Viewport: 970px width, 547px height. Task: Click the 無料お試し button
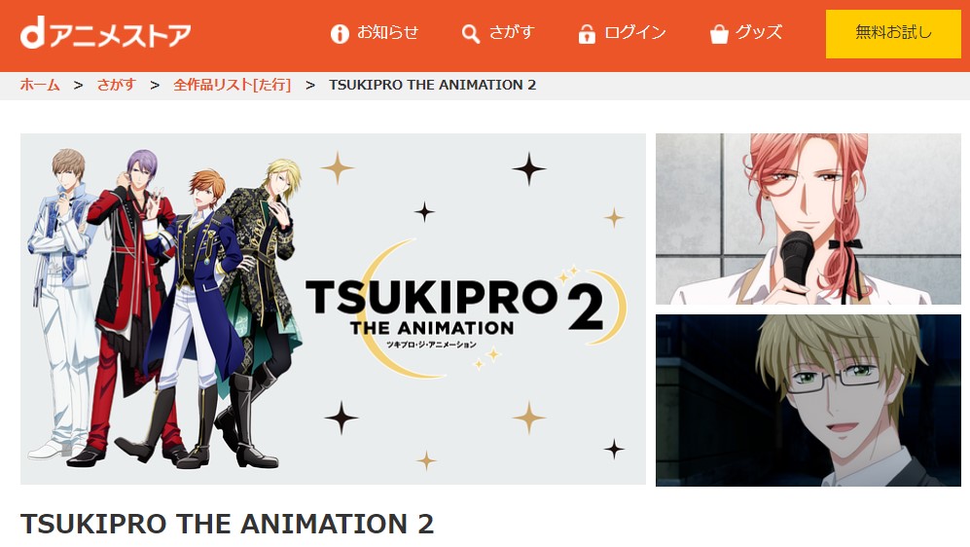point(893,34)
